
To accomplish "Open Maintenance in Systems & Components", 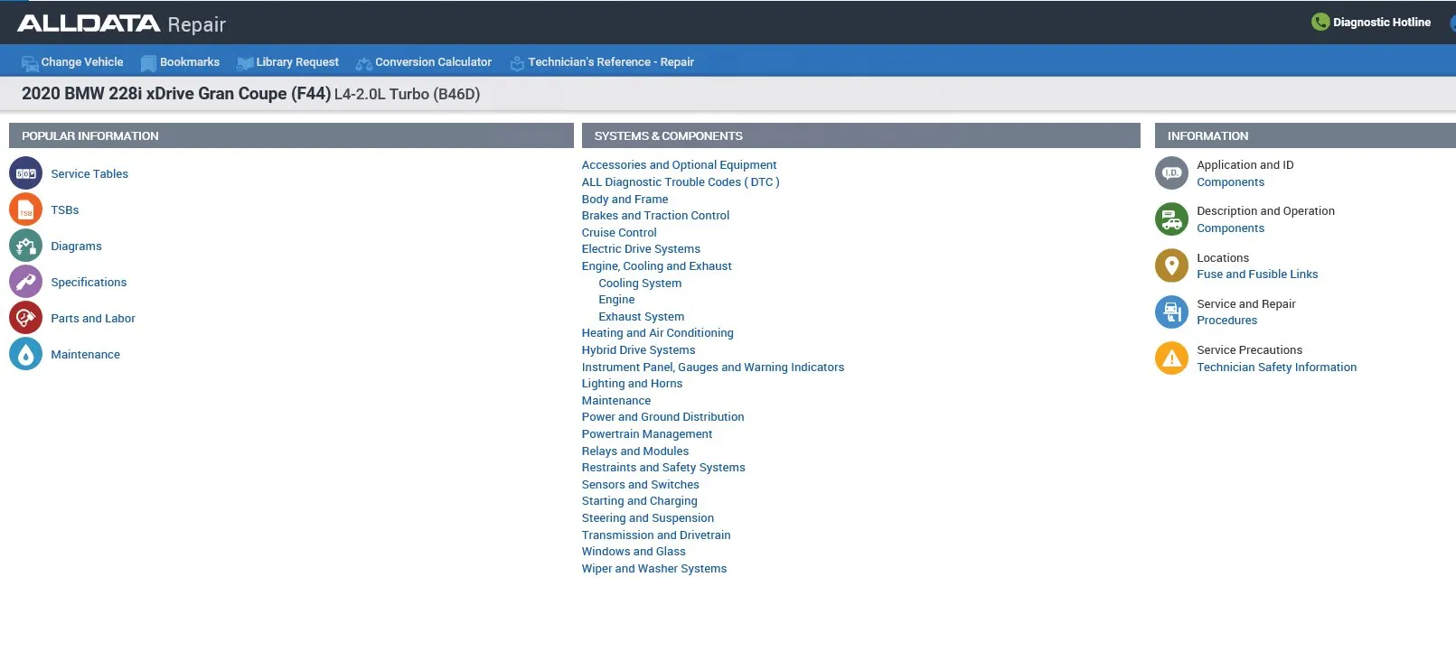I will (616, 400).
